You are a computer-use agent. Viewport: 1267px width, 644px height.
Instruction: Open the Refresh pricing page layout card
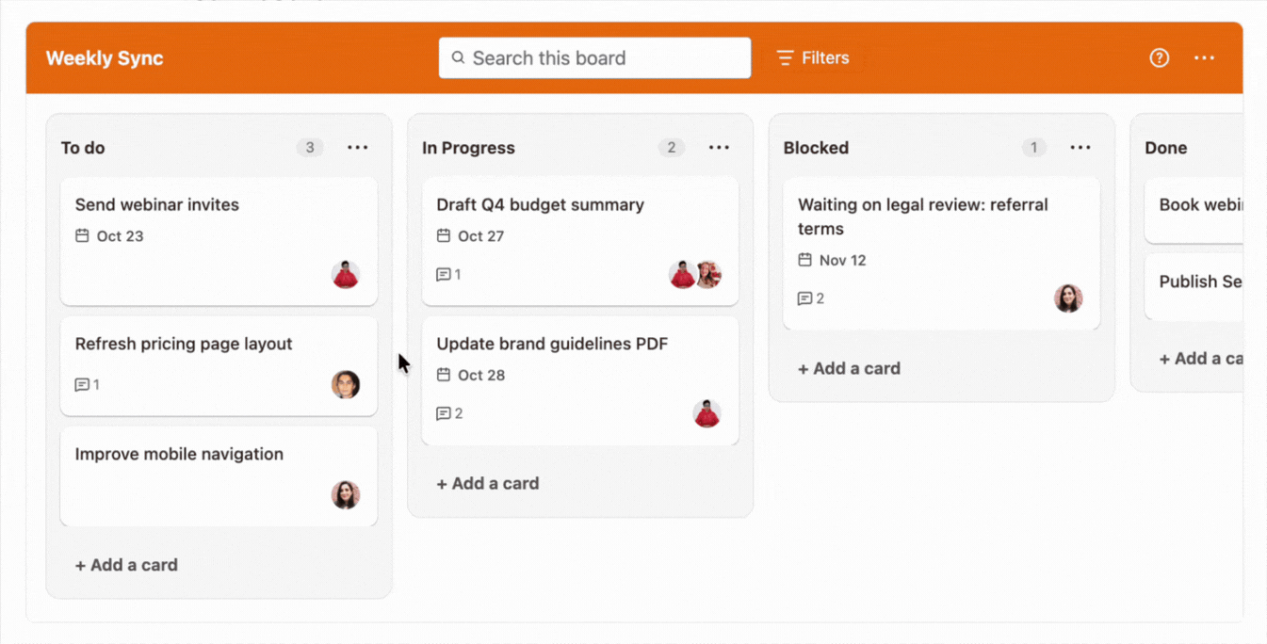pos(219,366)
